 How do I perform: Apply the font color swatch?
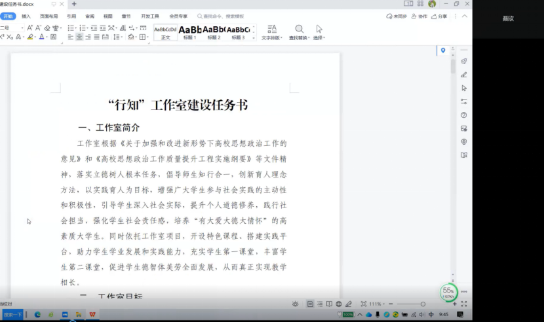pos(42,37)
